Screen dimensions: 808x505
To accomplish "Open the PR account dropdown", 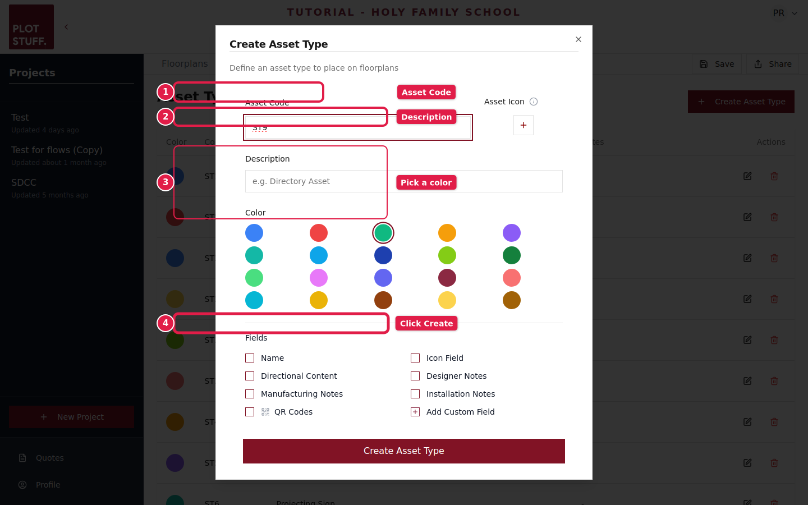I will pyautogui.click(x=784, y=12).
